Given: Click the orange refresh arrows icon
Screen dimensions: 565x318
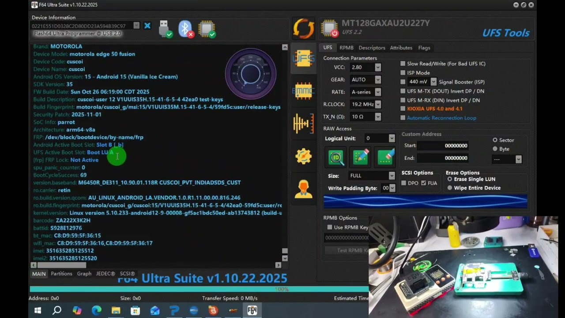Looking at the screenshot, I should [304, 29].
